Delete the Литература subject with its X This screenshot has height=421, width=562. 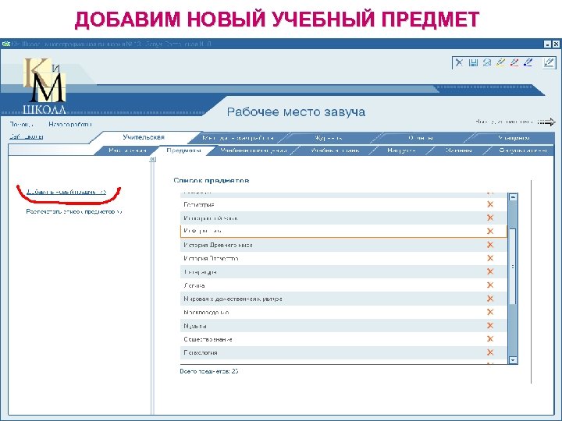tap(490, 272)
